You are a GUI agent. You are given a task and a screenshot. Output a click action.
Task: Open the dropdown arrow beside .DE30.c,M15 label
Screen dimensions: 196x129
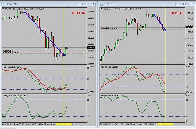click(3, 9)
